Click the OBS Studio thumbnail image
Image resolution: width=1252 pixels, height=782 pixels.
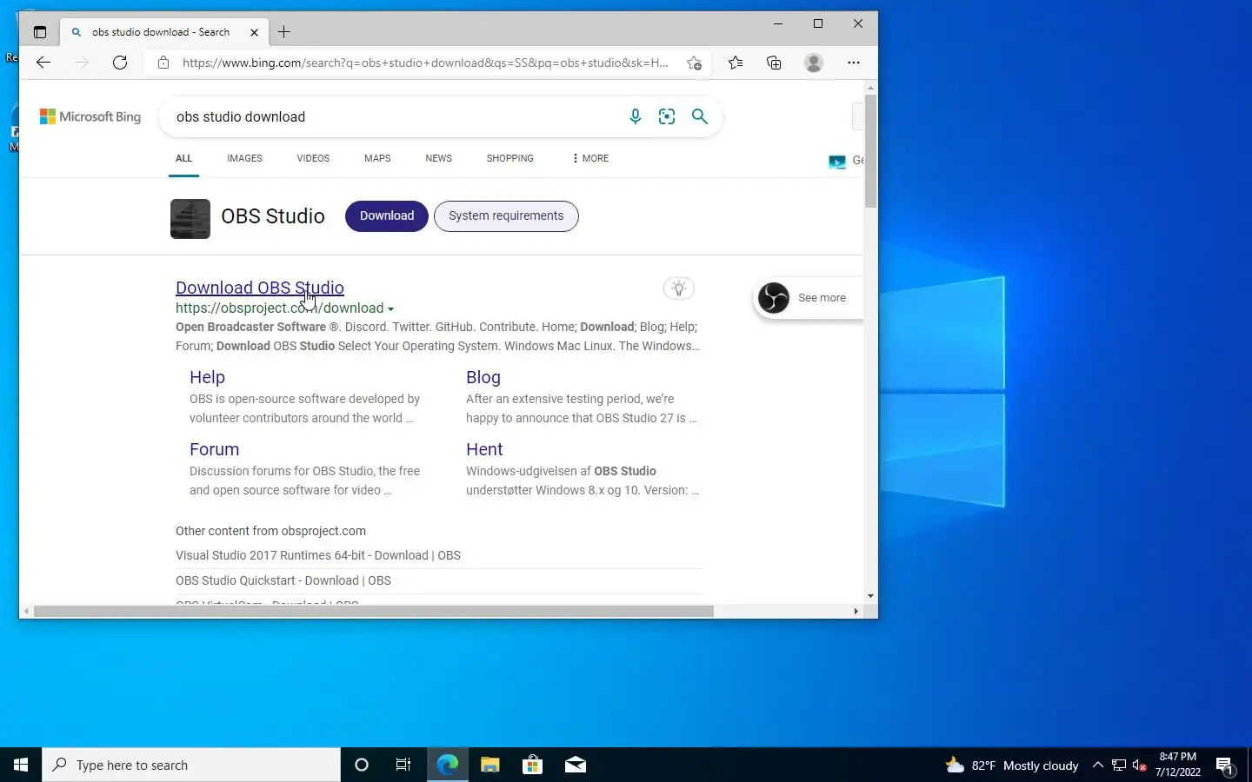pyautogui.click(x=190, y=218)
